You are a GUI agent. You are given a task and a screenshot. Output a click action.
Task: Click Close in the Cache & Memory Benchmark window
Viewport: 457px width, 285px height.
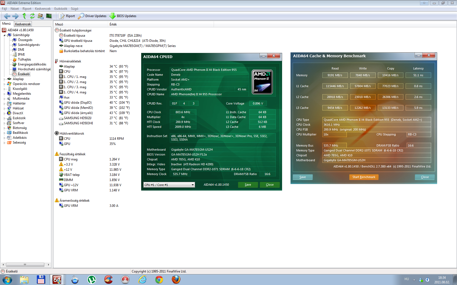(425, 177)
